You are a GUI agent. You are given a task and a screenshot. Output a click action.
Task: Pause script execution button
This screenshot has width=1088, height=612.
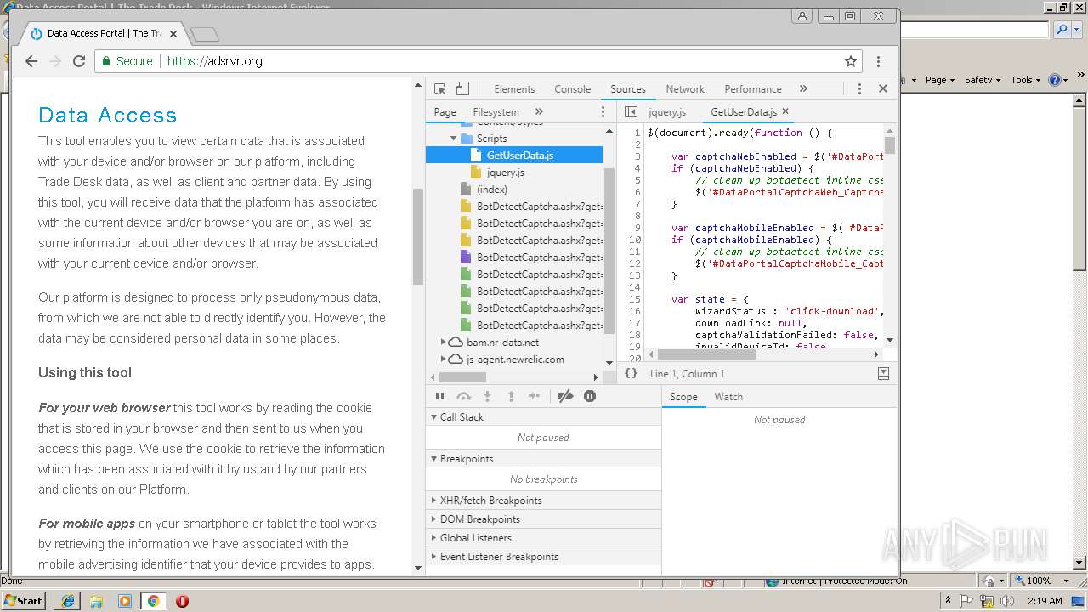coord(439,396)
